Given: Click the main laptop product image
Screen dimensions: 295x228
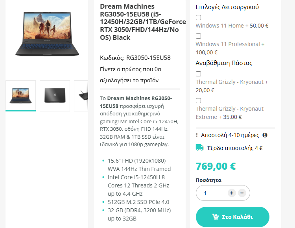Looking at the screenshot, I should pos(47,34).
